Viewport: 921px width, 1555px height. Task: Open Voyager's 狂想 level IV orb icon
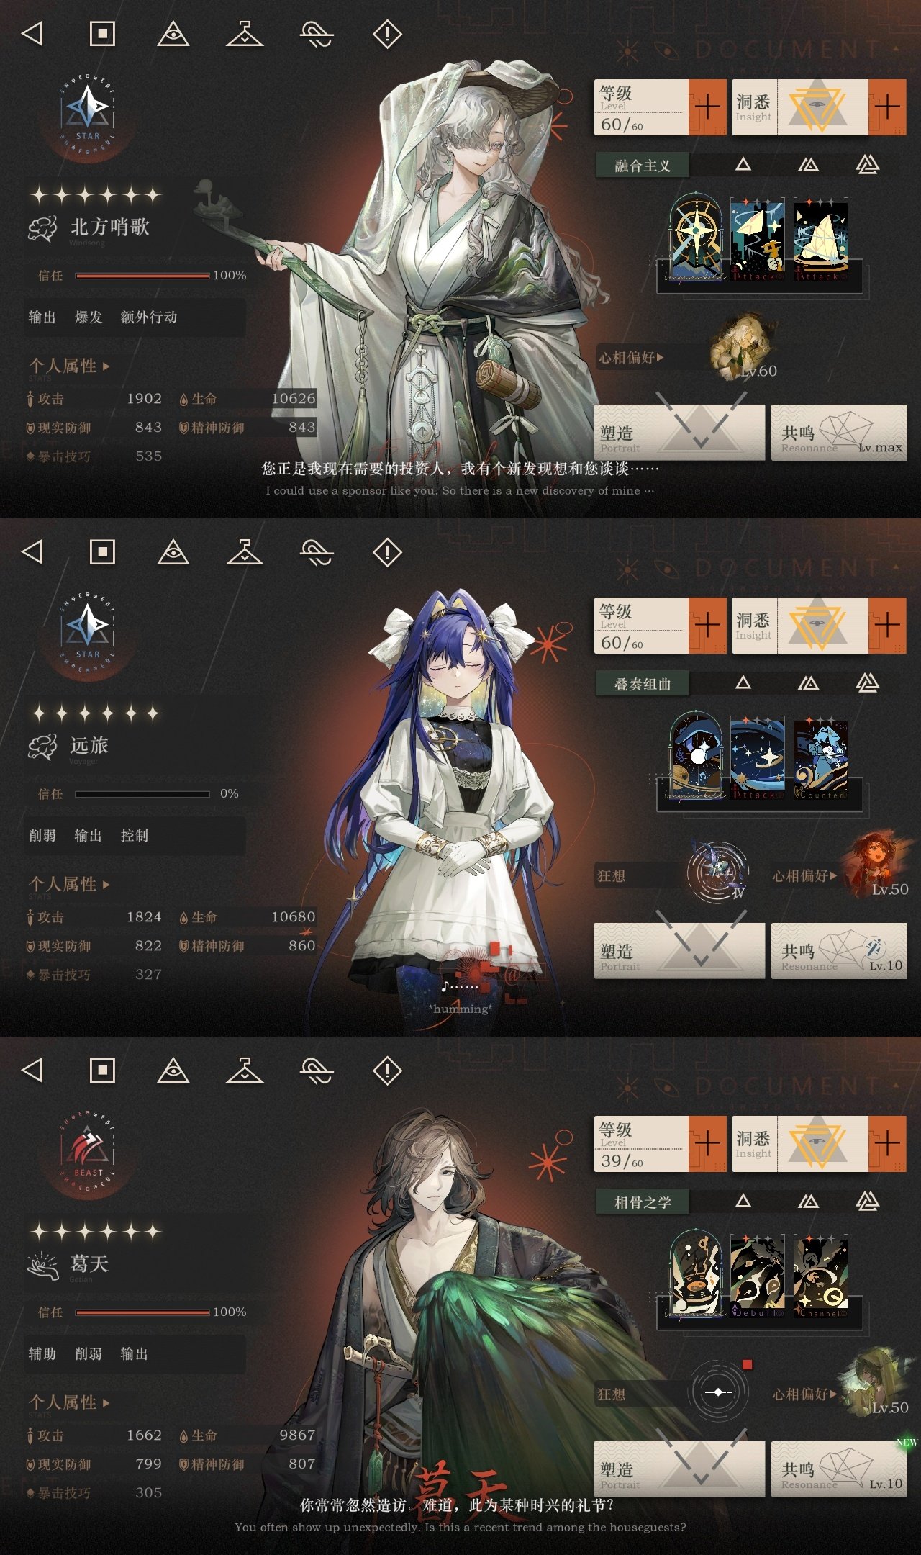718,871
